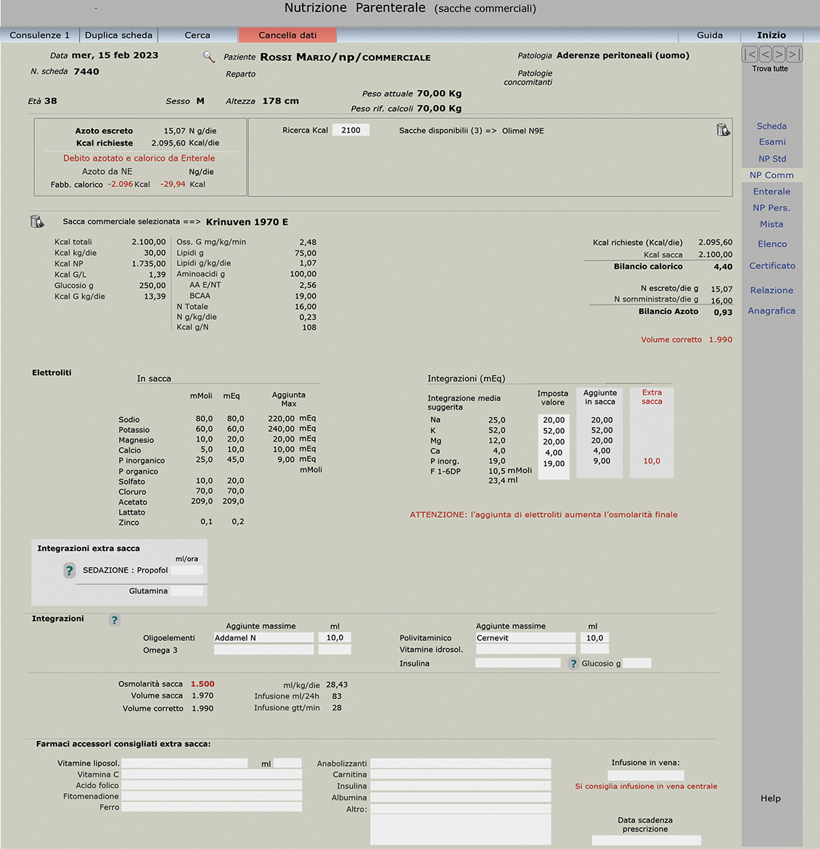820x849 pixels.
Task: Click the Polivitaminico ml field
Action: tap(594, 638)
